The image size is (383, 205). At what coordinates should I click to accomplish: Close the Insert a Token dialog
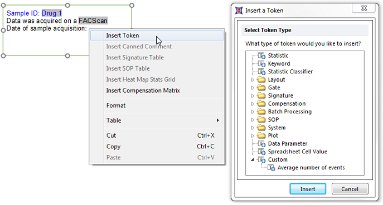tap(364, 8)
